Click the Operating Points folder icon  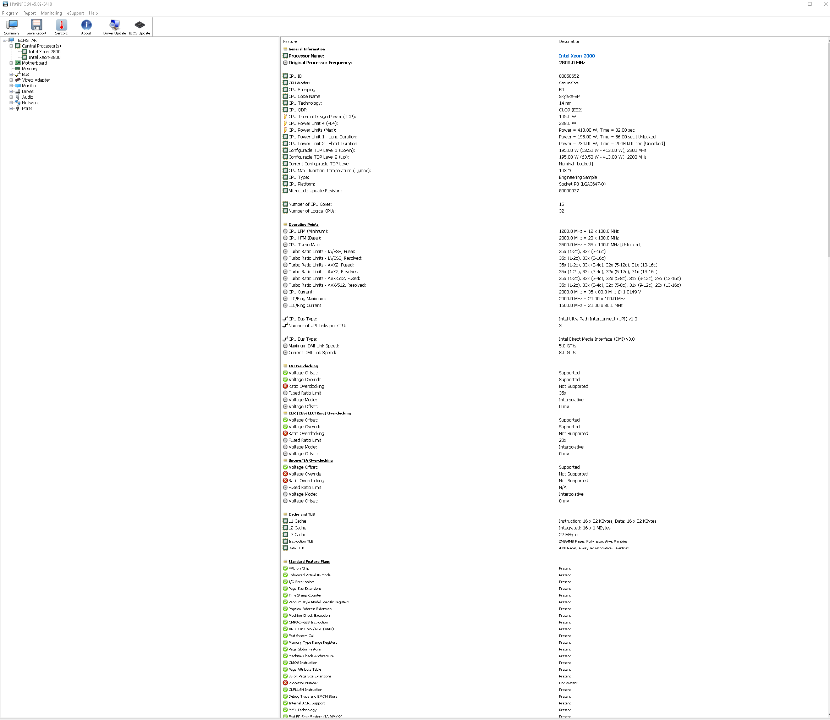point(285,224)
